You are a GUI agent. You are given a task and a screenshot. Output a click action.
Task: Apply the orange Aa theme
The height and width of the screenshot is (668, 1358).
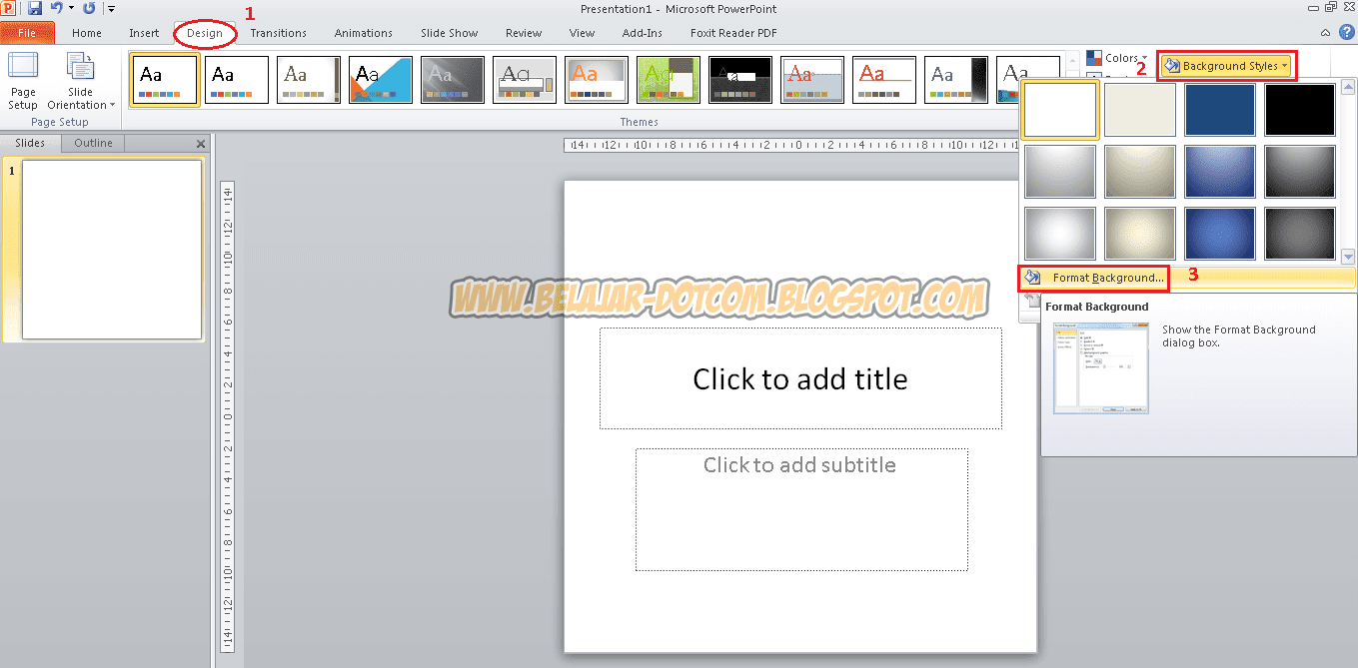click(x=597, y=80)
